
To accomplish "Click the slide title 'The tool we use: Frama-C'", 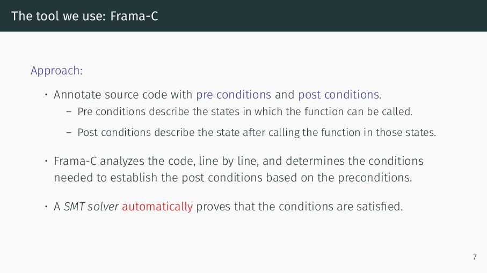I will coord(84,16).
